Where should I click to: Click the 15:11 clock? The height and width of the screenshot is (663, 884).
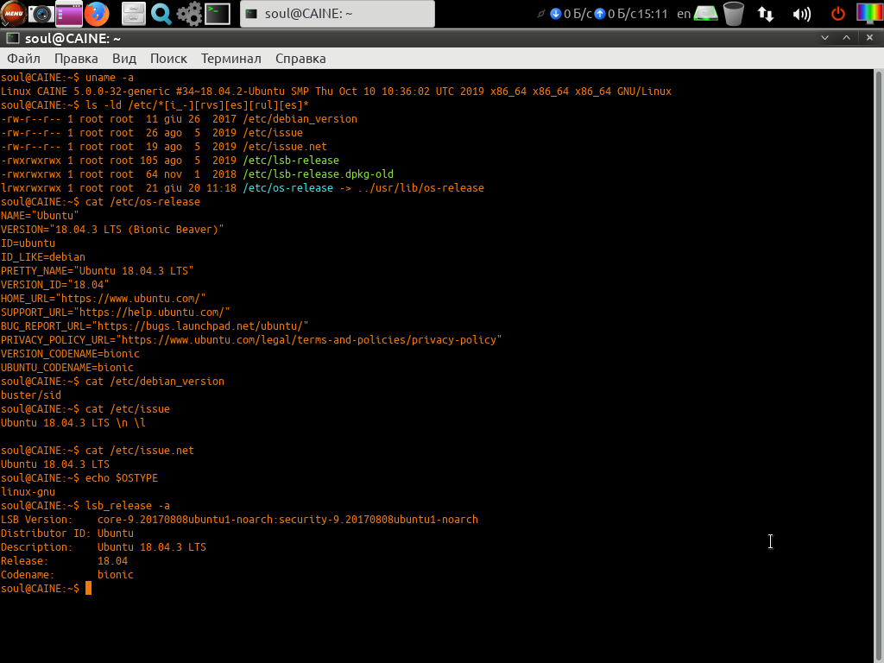point(653,14)
